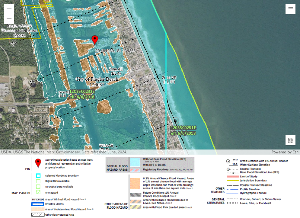Viewport: 300px width, 218px height.
Task: Click the SPECIAL FLOOD HAZARD AREAS heading
Action: coord(117,168)
